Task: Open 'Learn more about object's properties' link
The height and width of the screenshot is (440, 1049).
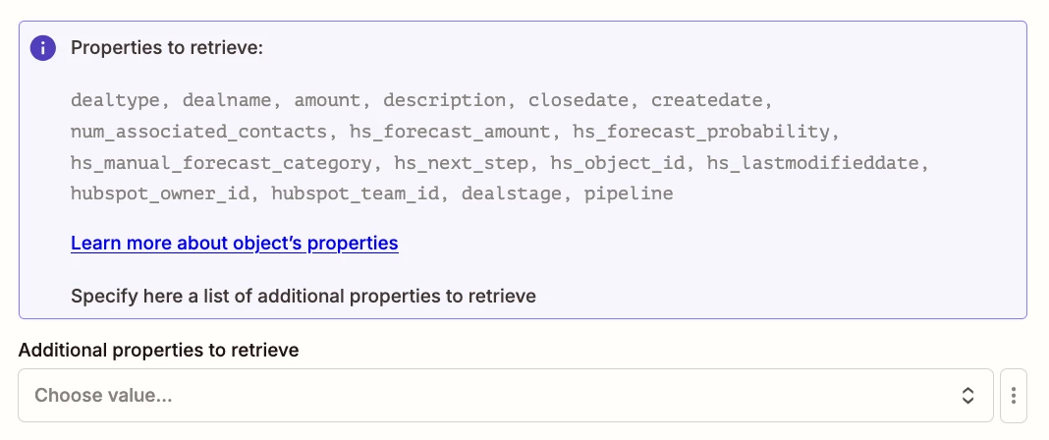Action: [235, 243]
